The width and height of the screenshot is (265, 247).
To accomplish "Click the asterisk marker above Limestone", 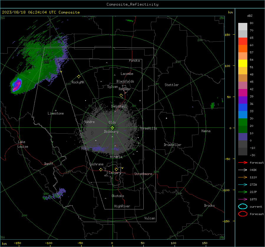I will [56, 111].
